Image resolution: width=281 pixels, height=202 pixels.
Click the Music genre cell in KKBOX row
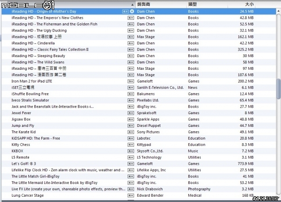tap(193, 151)
